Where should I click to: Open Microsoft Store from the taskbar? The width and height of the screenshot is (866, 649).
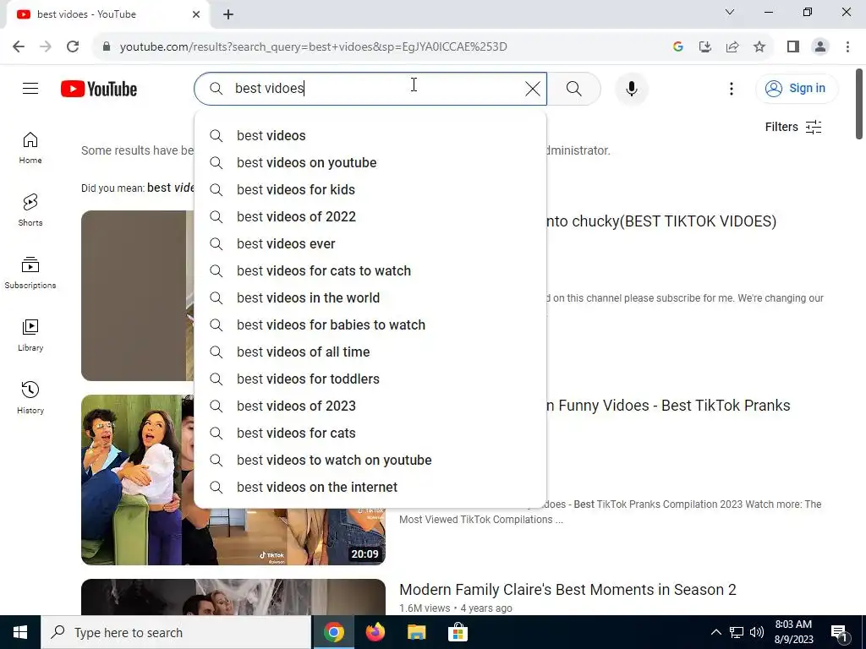point(458,632)
